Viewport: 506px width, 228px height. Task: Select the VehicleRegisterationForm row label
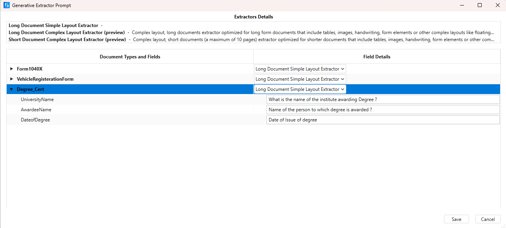coord(45,79)
